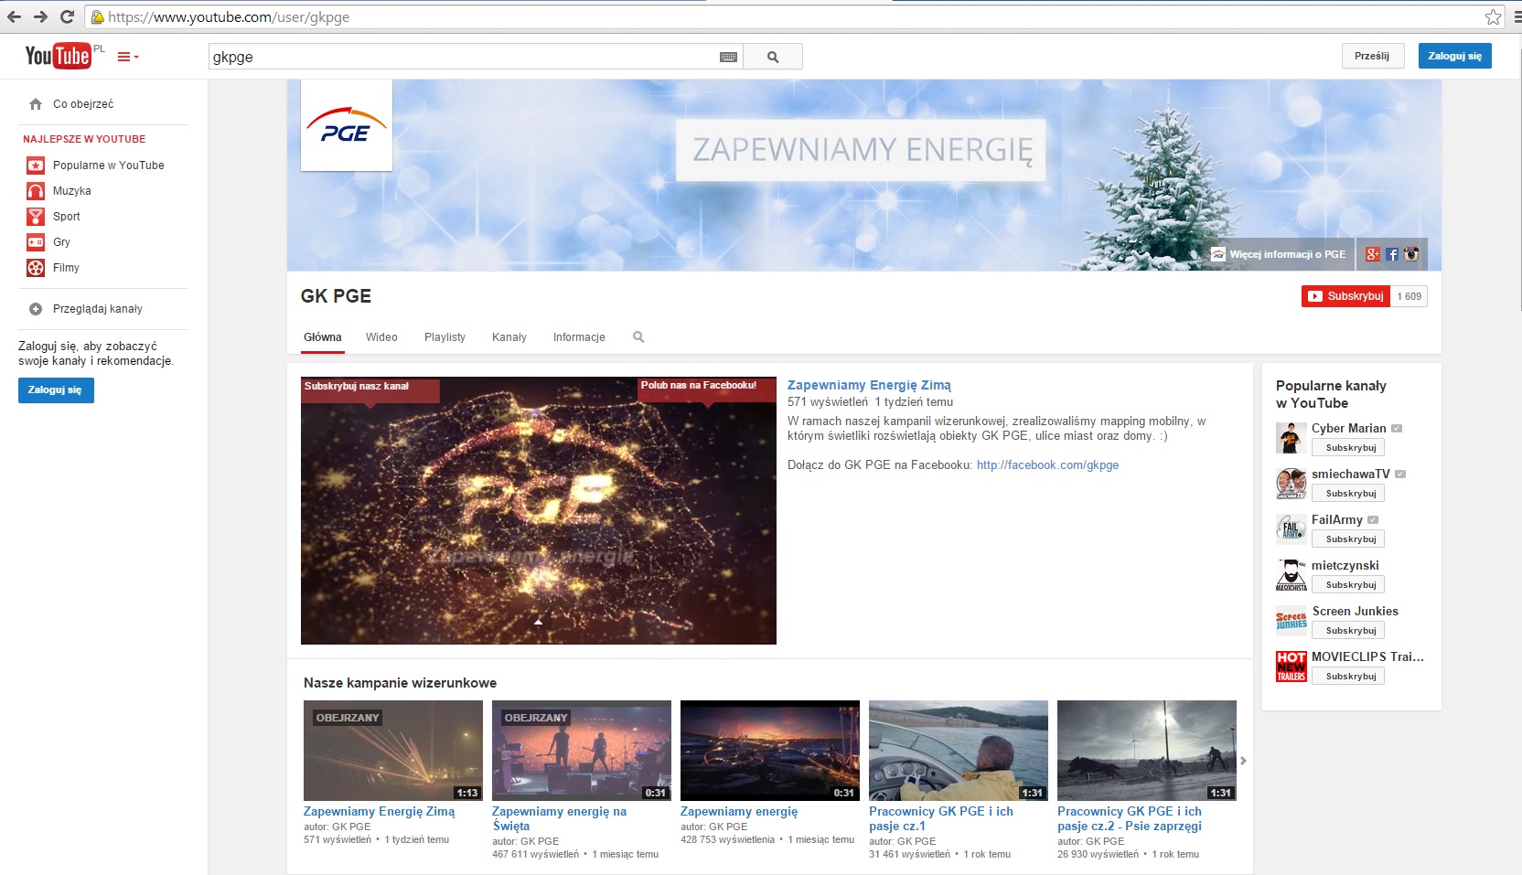The height and width of the screenshot is (875, 1522).
Task: Click the Muzyka headphones icon
Action: pos(36,191)
